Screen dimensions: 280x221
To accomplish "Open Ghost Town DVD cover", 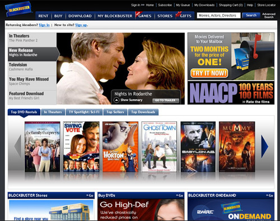I will click(159, 147).
